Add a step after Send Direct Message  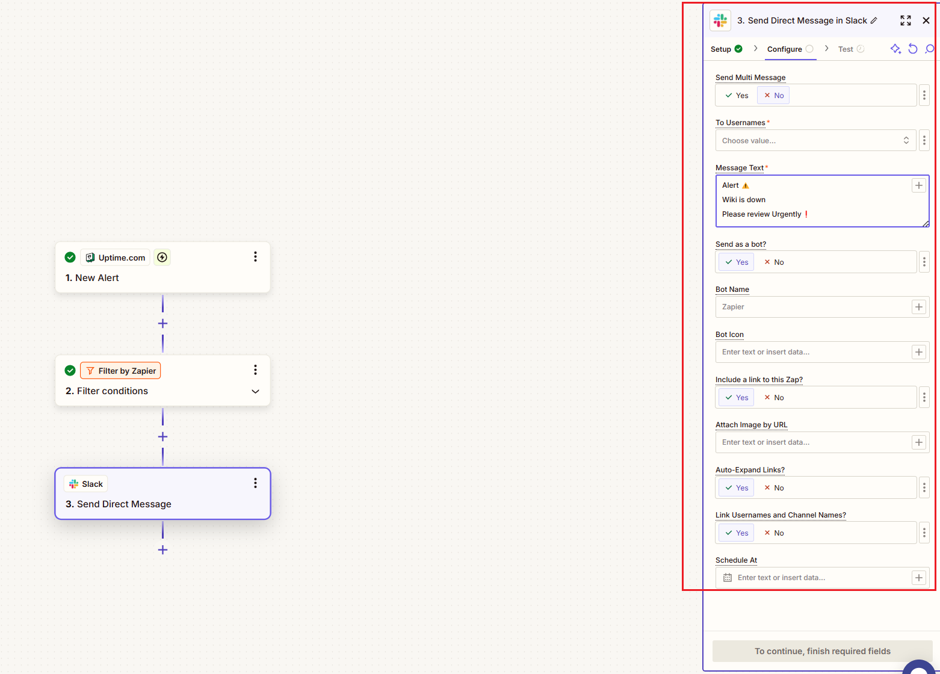(162, 550)
